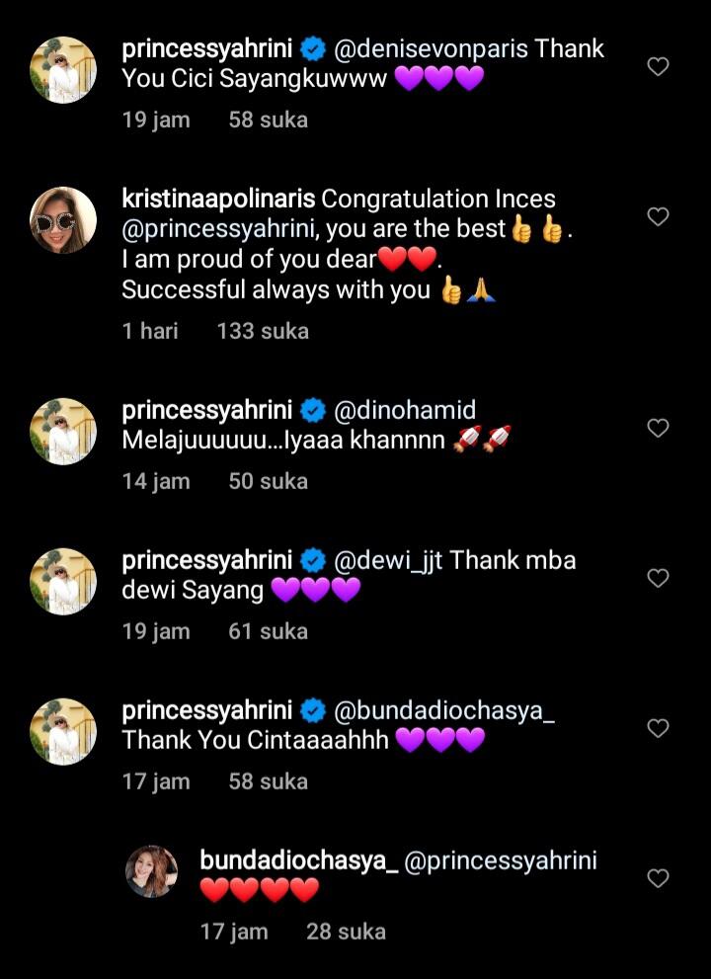Heart bundadiochasya_'s red hearts reply

(658, 878)
